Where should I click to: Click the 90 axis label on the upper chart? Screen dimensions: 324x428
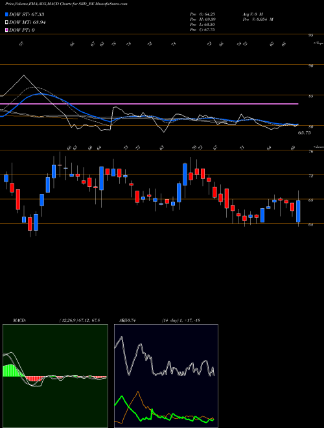tap(310, 65)
